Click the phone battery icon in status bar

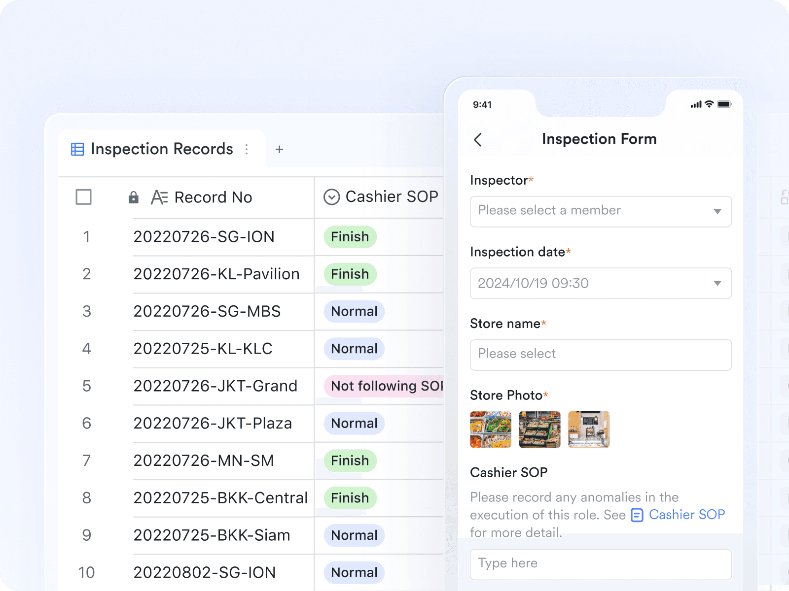[724, 104]
